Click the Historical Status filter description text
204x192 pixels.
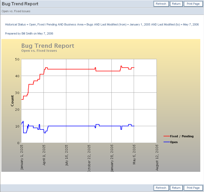coord(102,24)
